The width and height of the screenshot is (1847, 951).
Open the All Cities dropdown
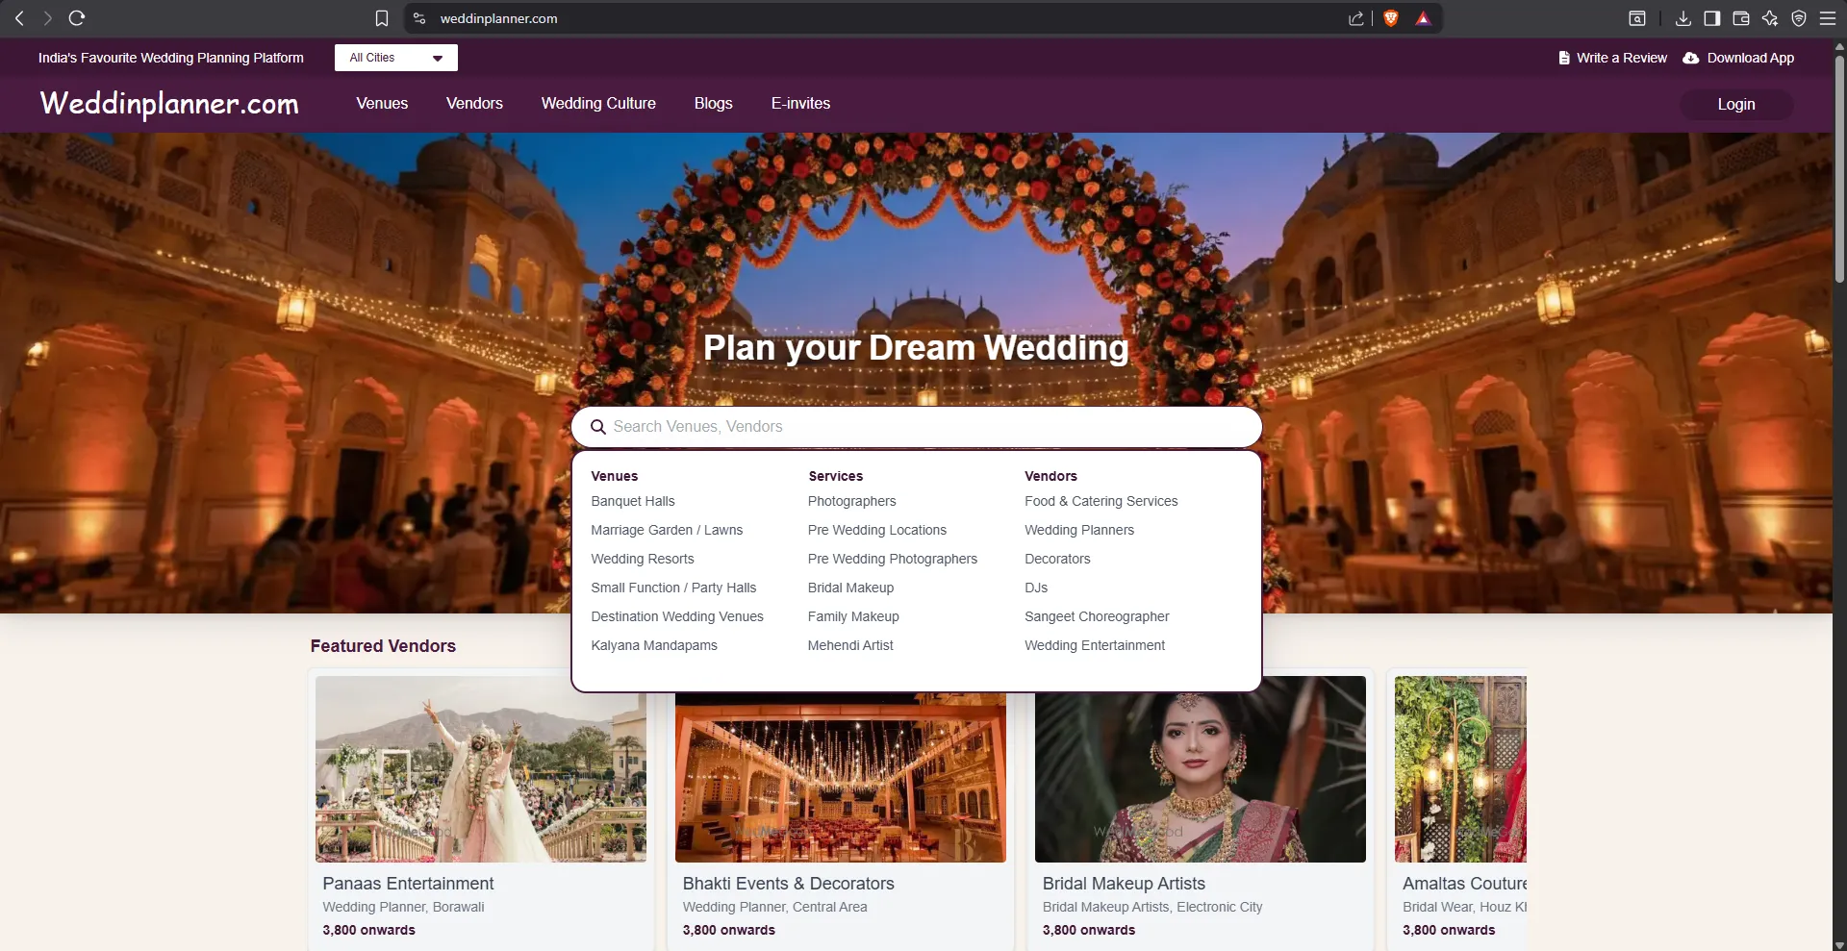coord(396,58)
